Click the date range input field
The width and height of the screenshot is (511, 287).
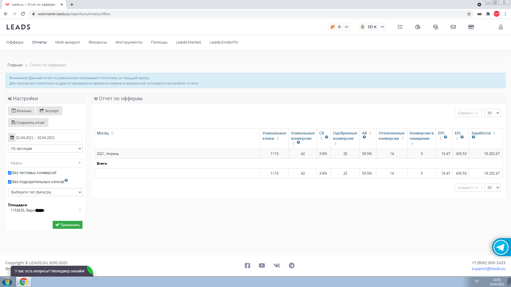pyautogui.click(x=48, y=138)
